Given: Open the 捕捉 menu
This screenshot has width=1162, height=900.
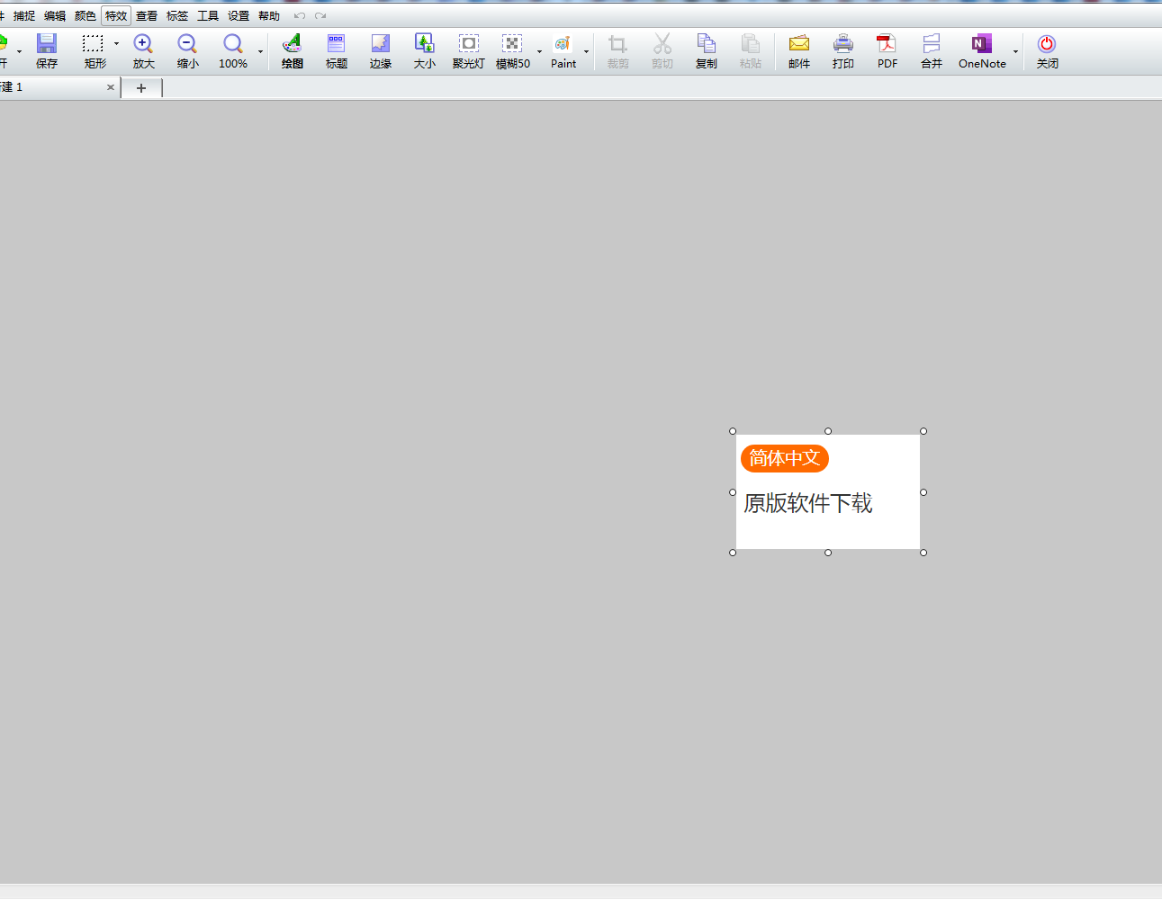Looking at the screenshot, I should (x=24, y=16).
